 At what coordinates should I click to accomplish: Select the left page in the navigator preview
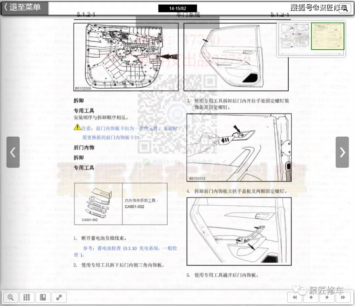click(x=294, y=36)
